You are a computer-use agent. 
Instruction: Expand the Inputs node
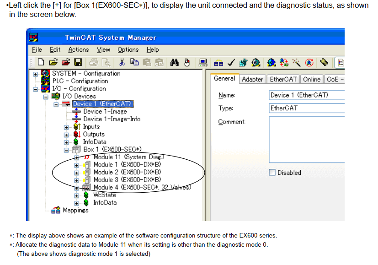(x=66, y=127)
